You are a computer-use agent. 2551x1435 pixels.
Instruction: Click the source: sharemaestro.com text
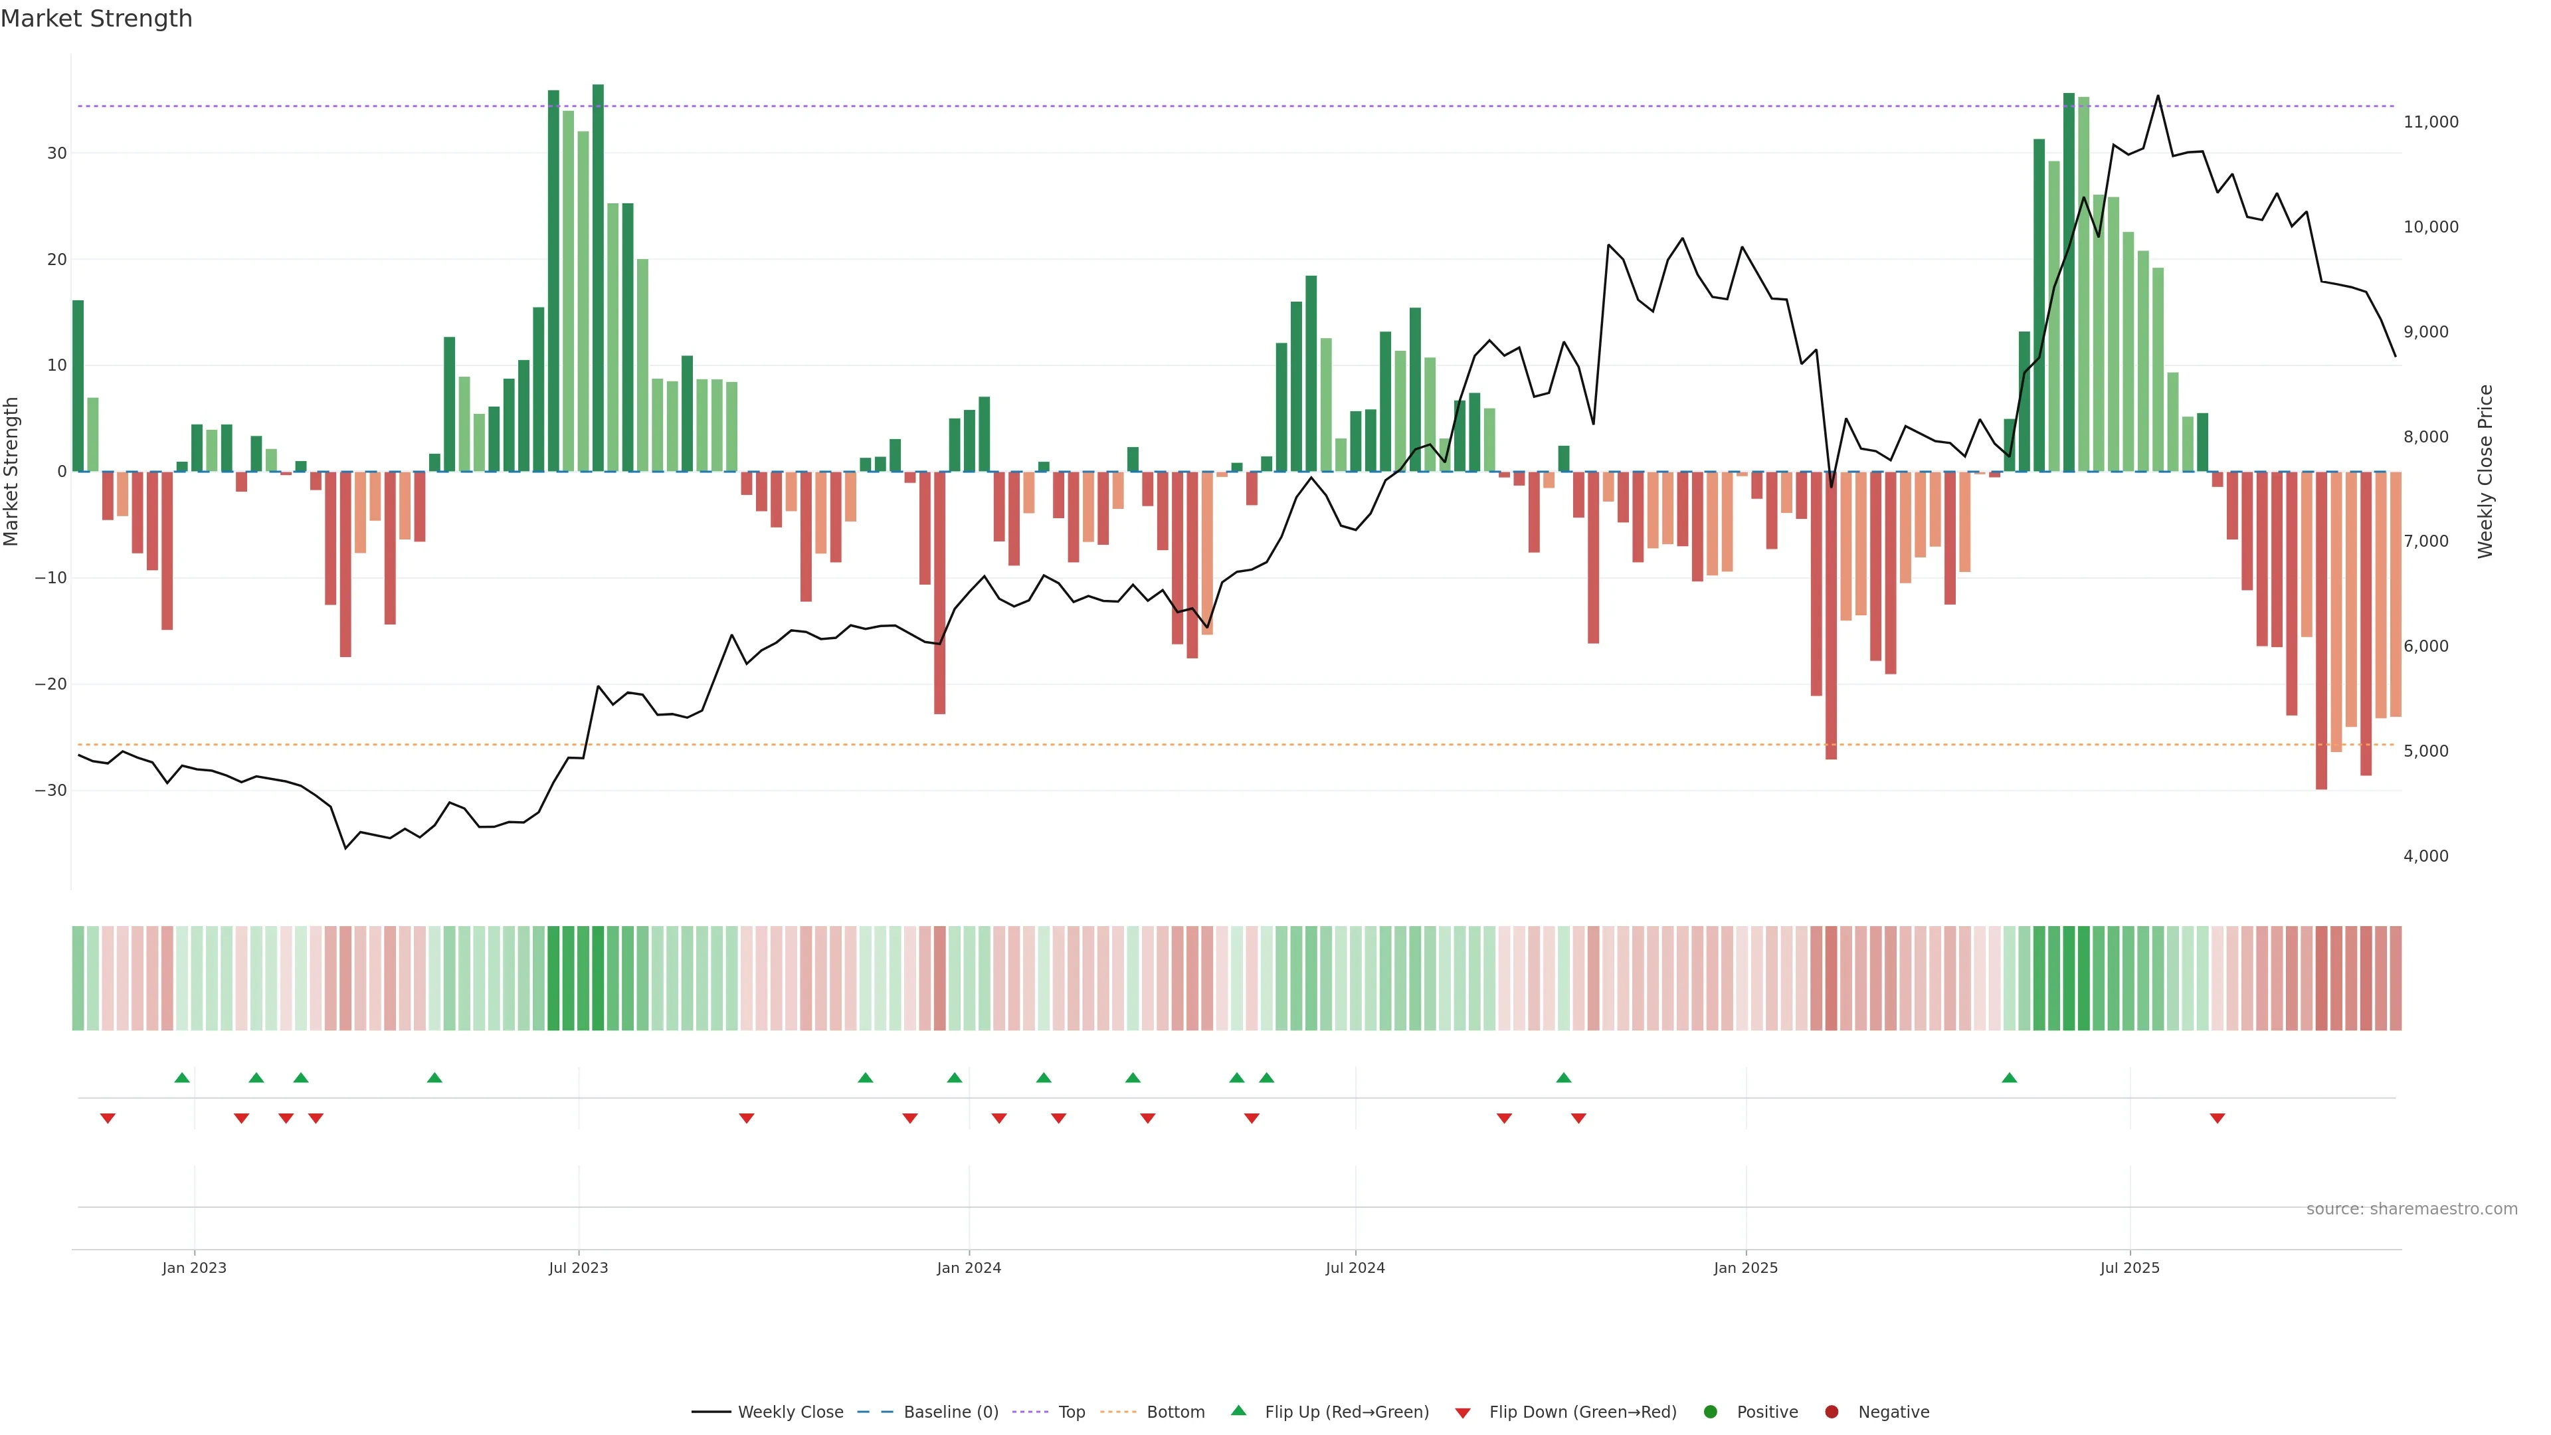pos(2411,1208)
